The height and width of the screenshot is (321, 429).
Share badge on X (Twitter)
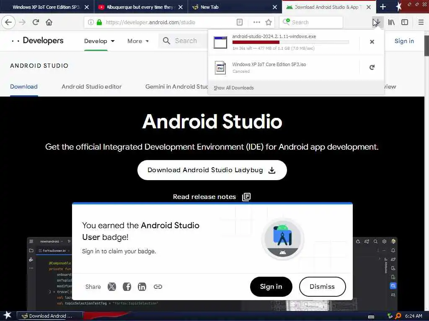pos(111,287)
